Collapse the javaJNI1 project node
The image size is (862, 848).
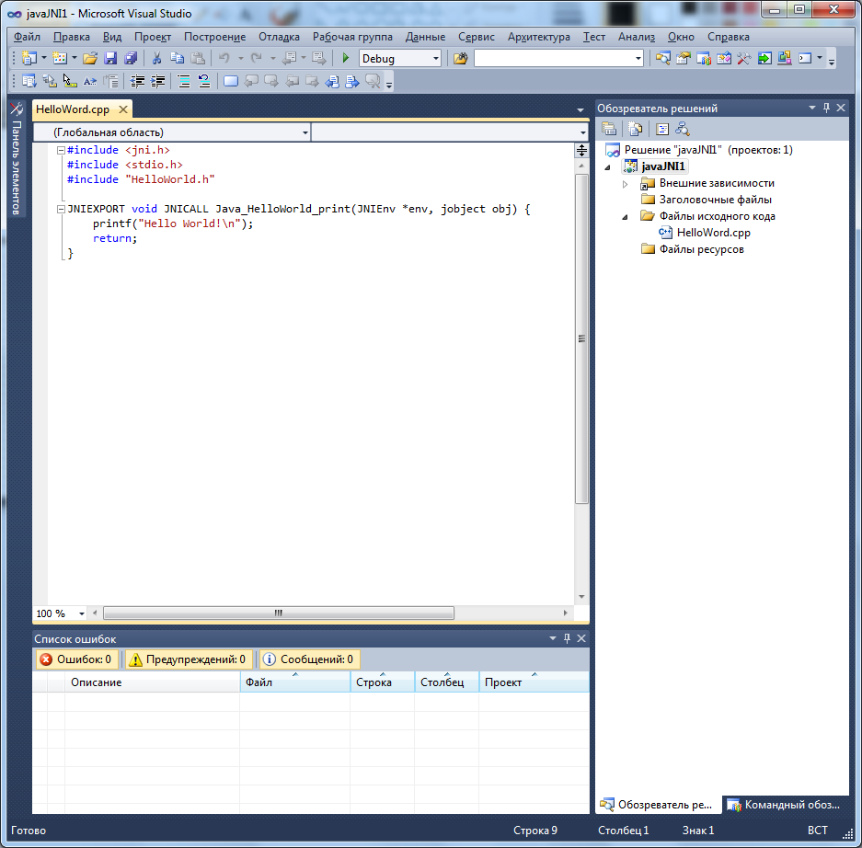pos(607,167)
